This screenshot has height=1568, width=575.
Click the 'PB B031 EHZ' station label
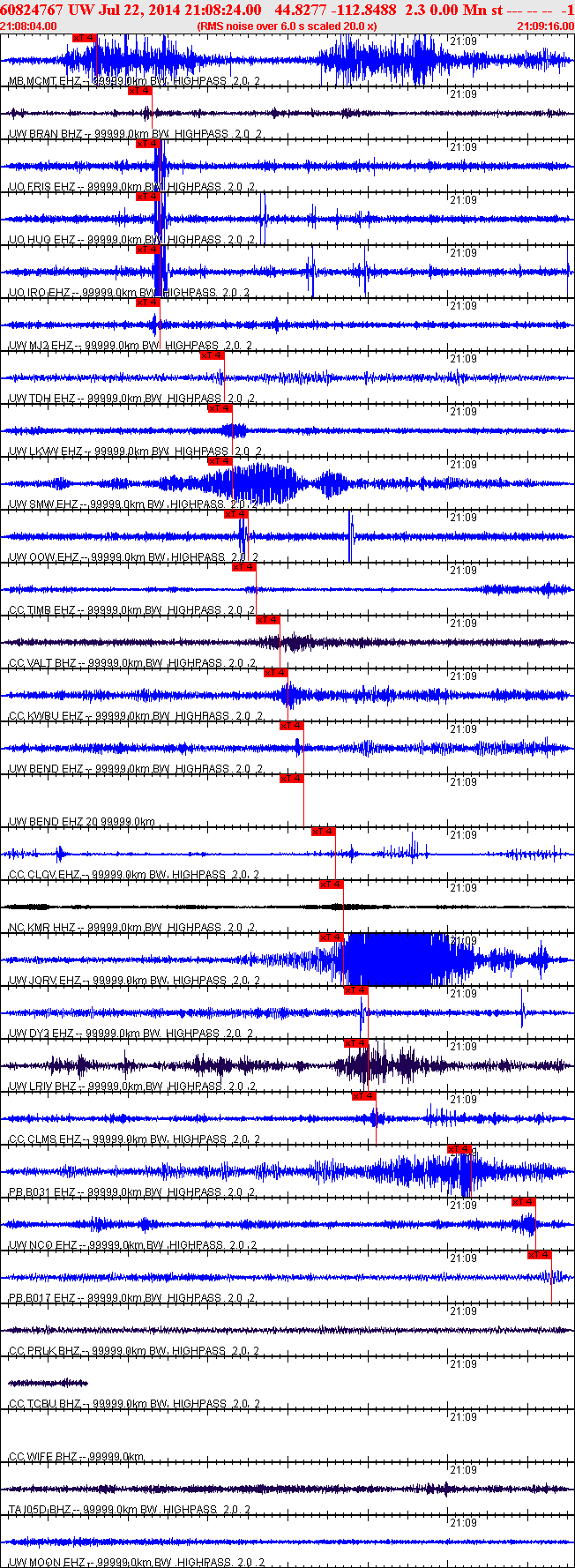(x=41, y=1192)
